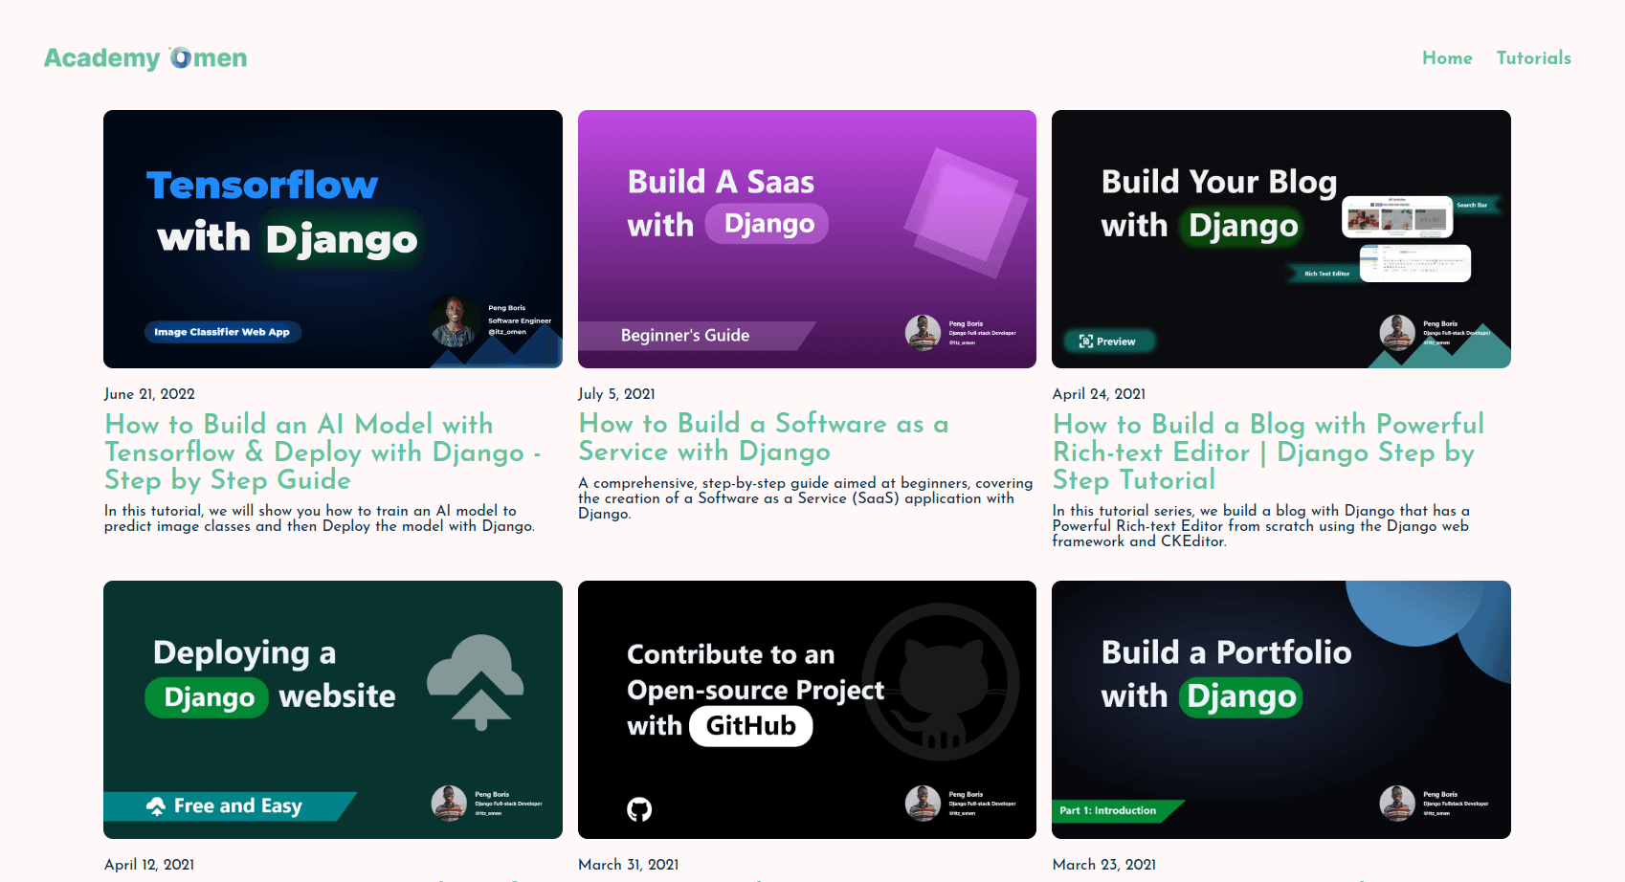Click the author avatar on the GitHub card
The image size is (1625, 882).
pos(923,804)
